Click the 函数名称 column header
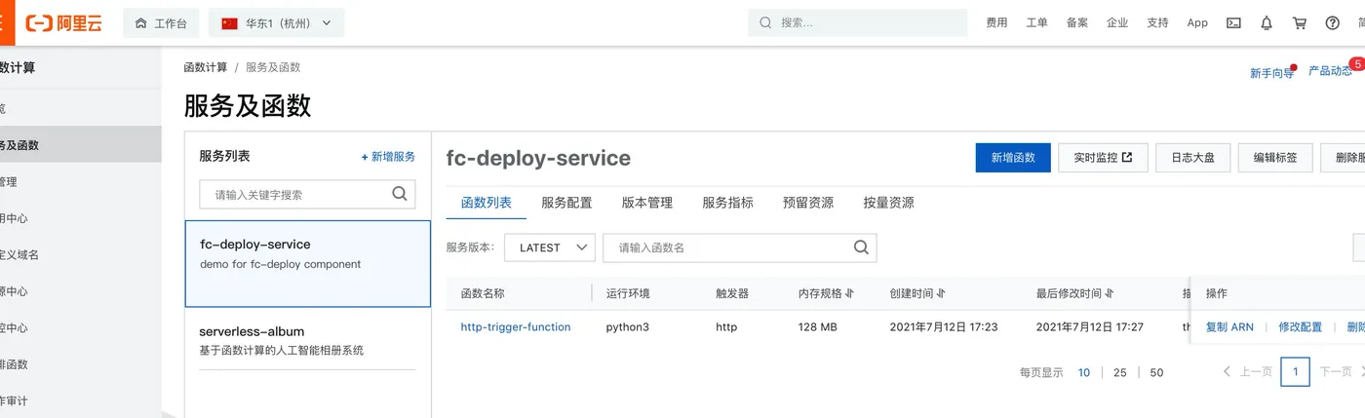This screenshot has width=1365, height=418. pos(483,293)
